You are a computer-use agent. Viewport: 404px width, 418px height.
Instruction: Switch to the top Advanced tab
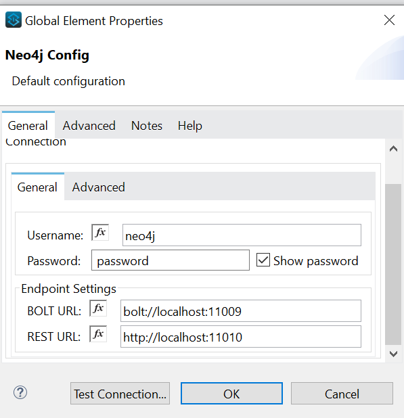click(89, 126)
